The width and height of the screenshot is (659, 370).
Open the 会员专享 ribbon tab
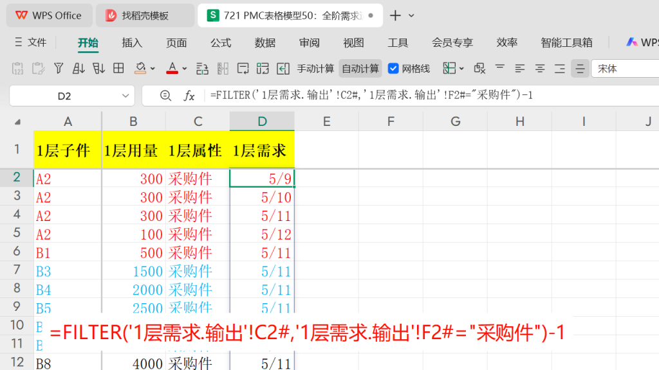click(x=452, y=42)
